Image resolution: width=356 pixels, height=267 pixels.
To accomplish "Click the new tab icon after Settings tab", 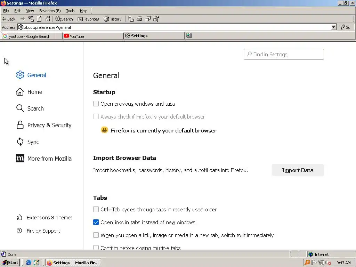I will click(x=189, y=35).
